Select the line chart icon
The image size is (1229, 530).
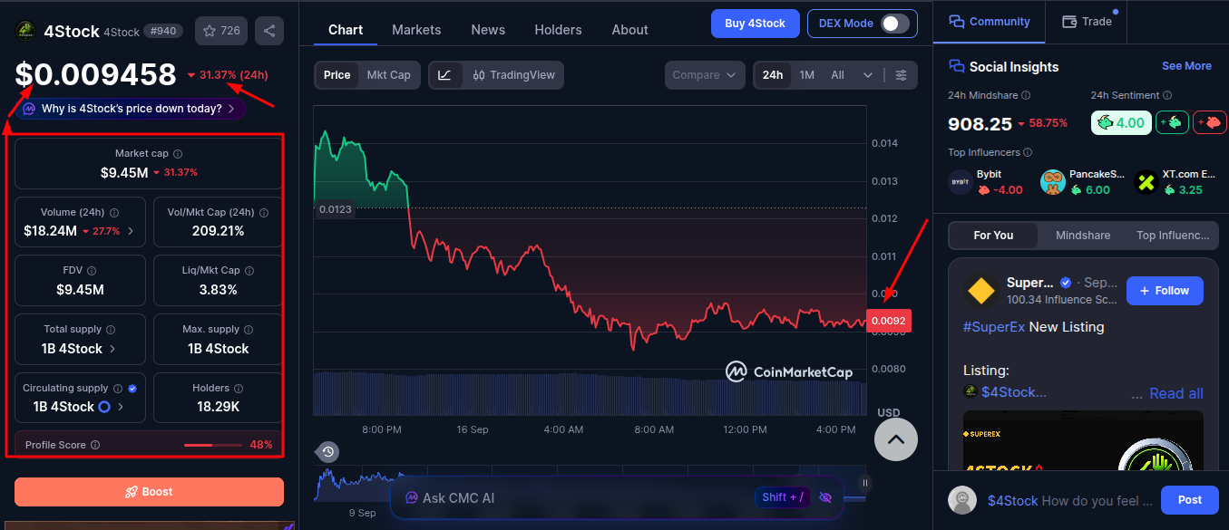(444, 75)
